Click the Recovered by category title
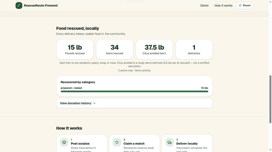The height and width of the screenshot is (152, 272). coord(78,82)
